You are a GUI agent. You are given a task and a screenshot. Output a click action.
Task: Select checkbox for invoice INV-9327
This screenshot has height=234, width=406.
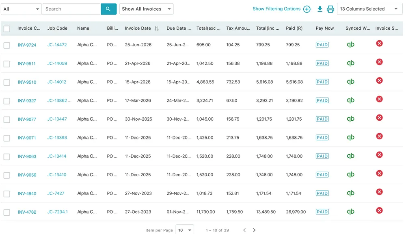7,101
